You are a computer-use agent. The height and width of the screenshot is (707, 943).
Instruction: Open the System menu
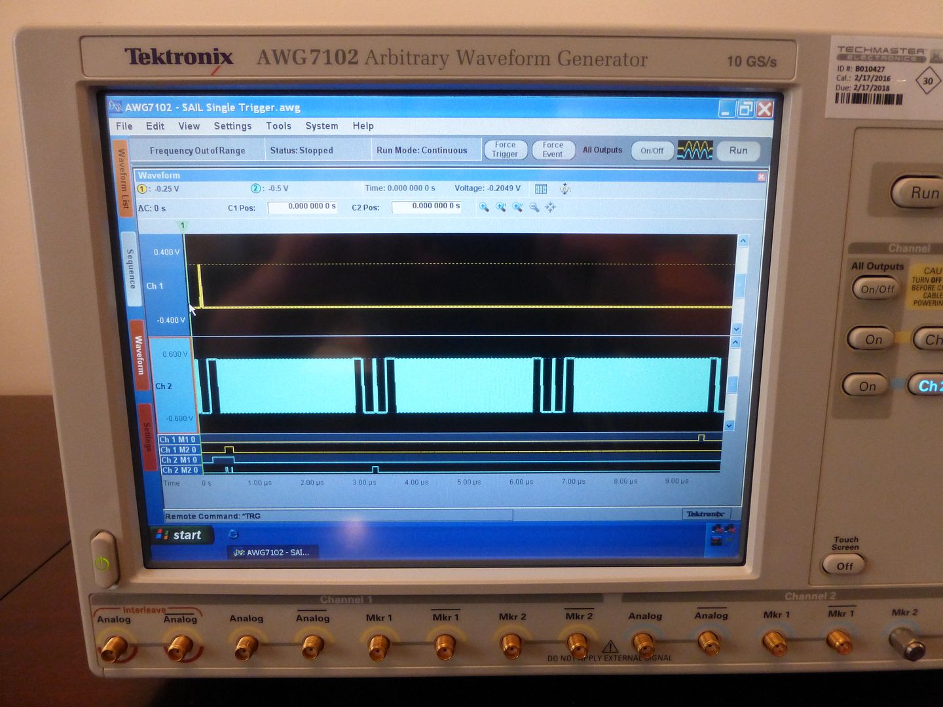point(322,126)
